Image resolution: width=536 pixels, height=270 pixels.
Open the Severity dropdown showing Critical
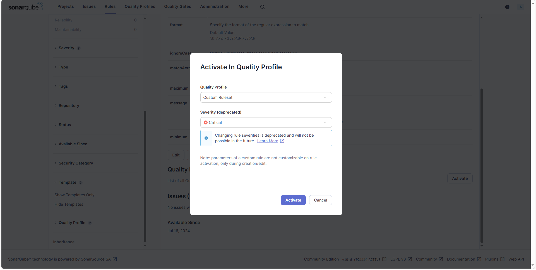point(266,122)
